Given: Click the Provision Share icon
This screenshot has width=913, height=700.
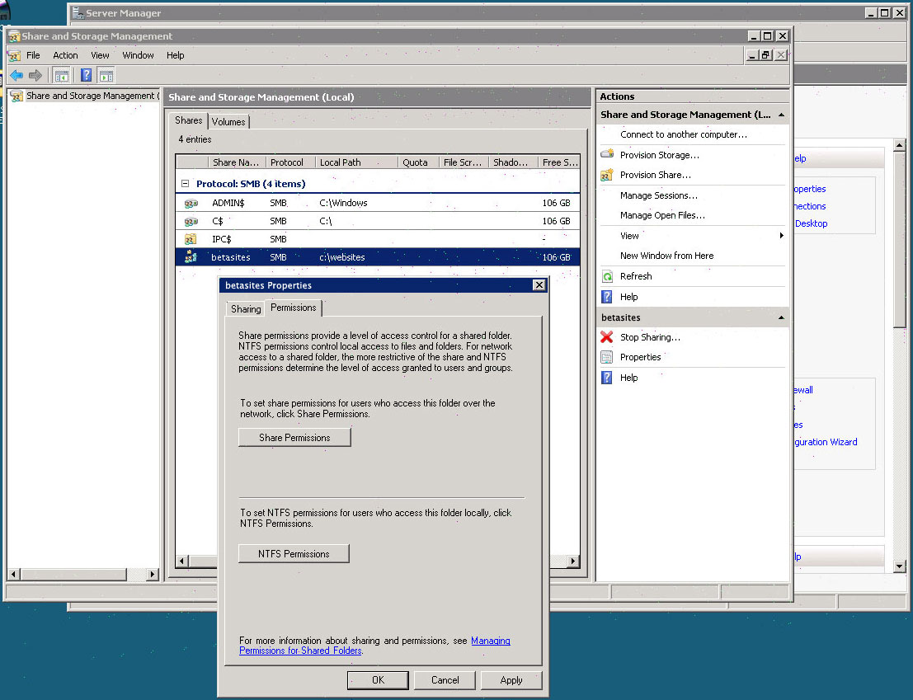Looking at the screenshot, I should coord(607,175).
